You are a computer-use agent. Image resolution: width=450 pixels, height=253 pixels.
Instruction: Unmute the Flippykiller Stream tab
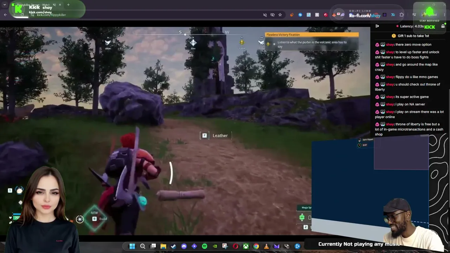(54, 5)
